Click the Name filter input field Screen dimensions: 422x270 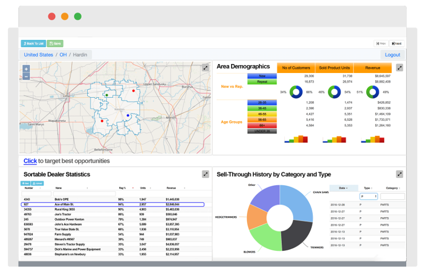coord(84,194)
